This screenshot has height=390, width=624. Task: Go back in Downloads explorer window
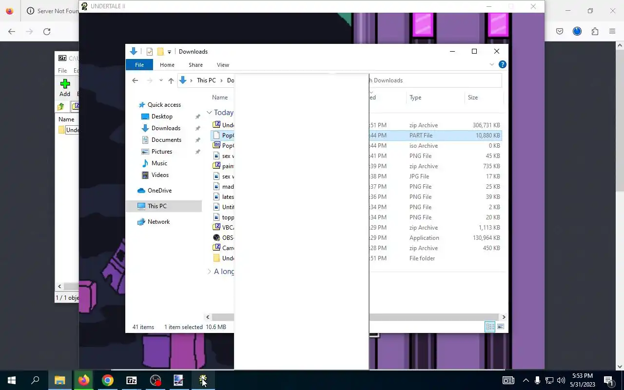[135, 80]
